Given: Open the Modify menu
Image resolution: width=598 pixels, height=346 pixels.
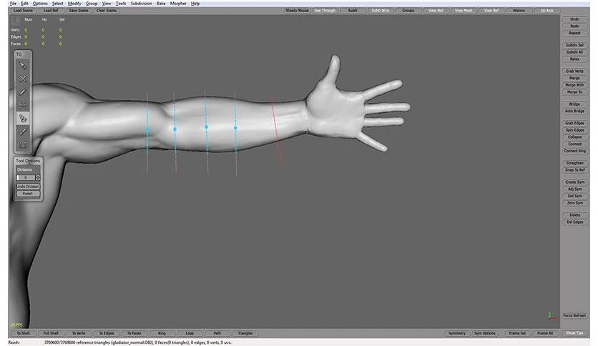Looking at the screenshot, I should tap(74, 4).
